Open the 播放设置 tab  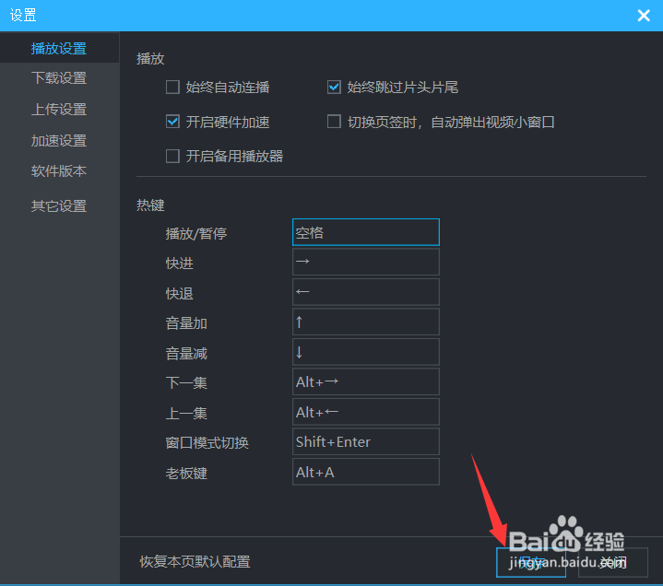59,49
